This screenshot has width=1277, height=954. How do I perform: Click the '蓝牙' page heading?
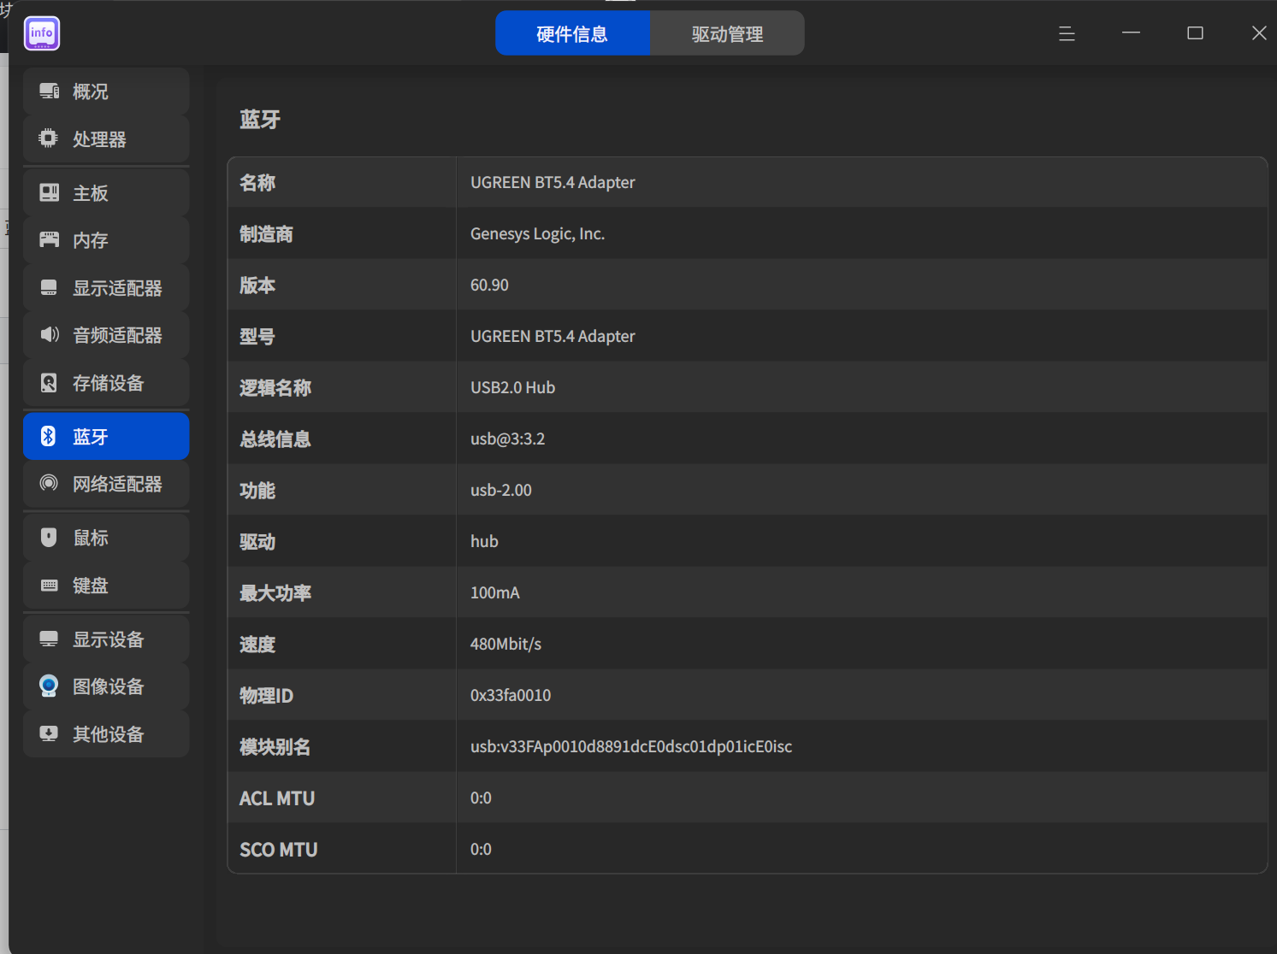pyautogui.click(x=260, y=119)
